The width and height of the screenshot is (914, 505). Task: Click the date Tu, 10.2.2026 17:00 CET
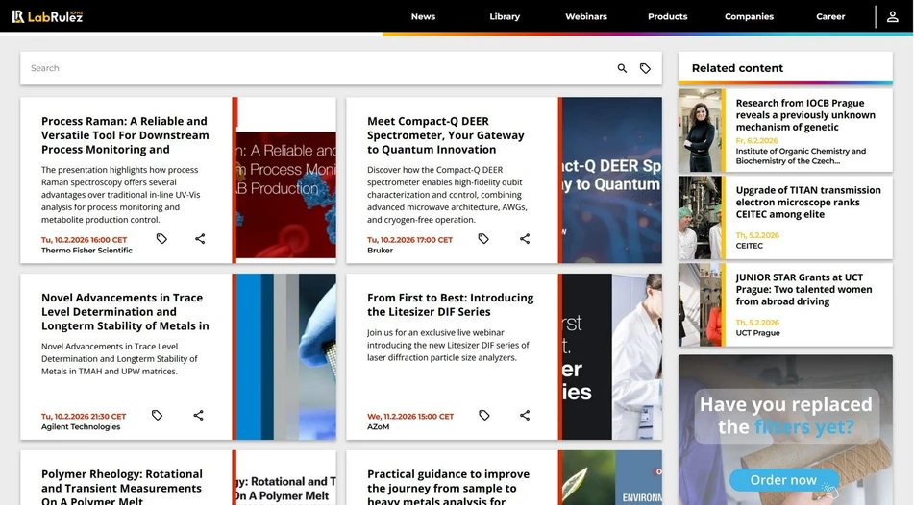click(409, 239)
